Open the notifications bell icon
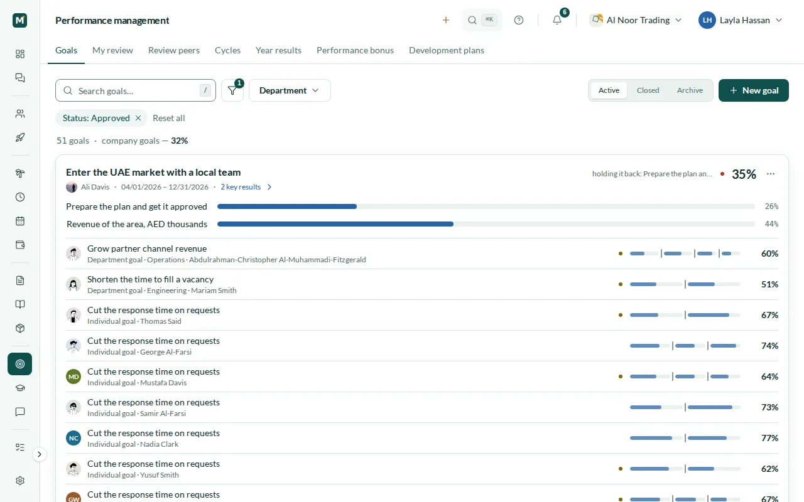804x502 pixels. point(557,20)
